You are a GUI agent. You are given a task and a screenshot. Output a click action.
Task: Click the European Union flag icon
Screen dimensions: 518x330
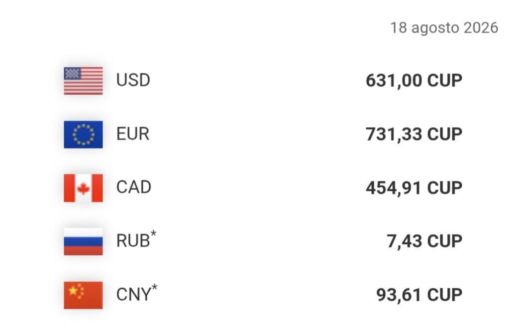coord(83,134)
